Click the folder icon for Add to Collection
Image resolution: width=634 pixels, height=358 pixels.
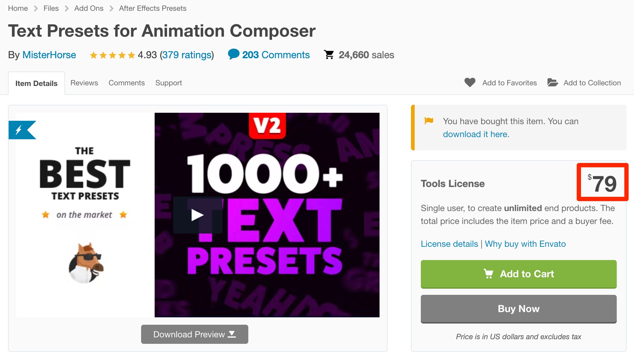553,83
